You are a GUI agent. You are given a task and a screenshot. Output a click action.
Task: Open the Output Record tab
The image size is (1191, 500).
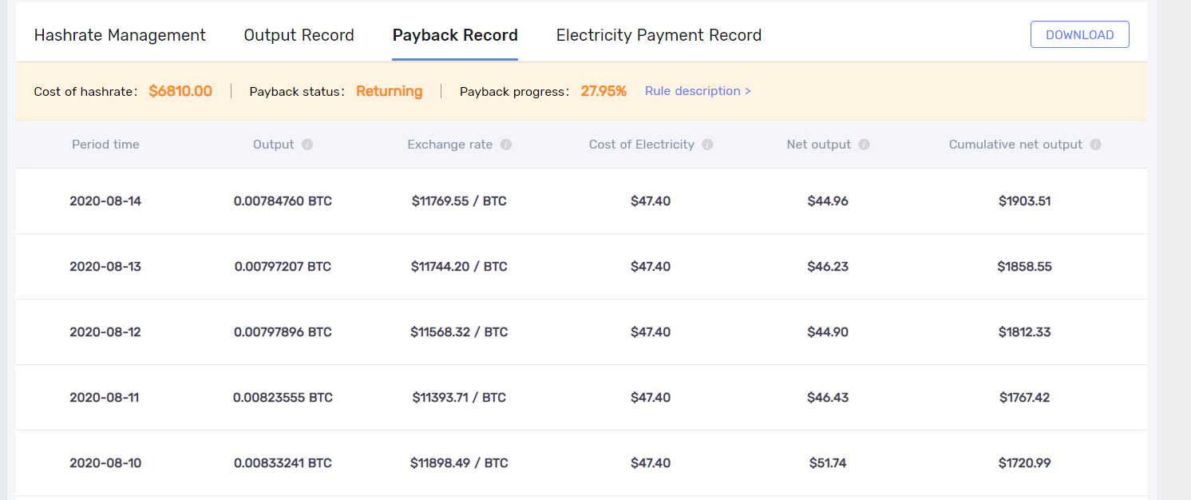299,35
